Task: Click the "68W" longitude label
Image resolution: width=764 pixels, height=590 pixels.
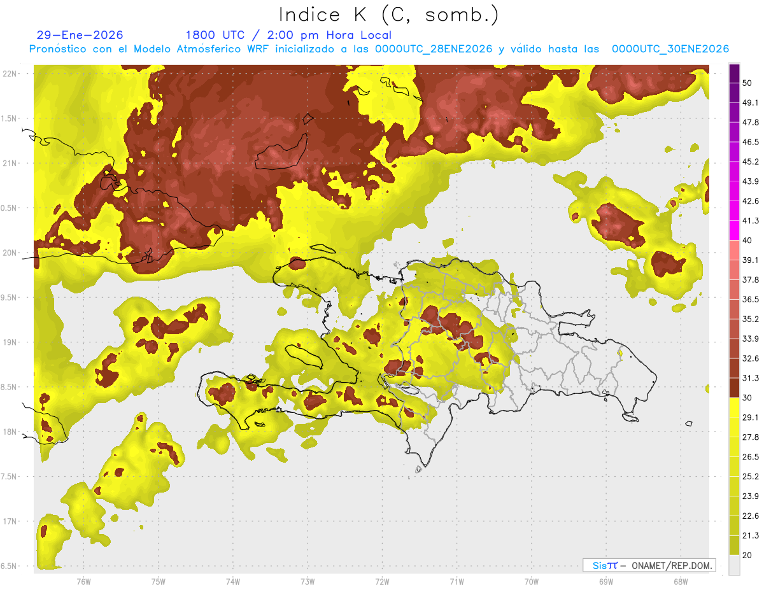Action: coord(681,582)
